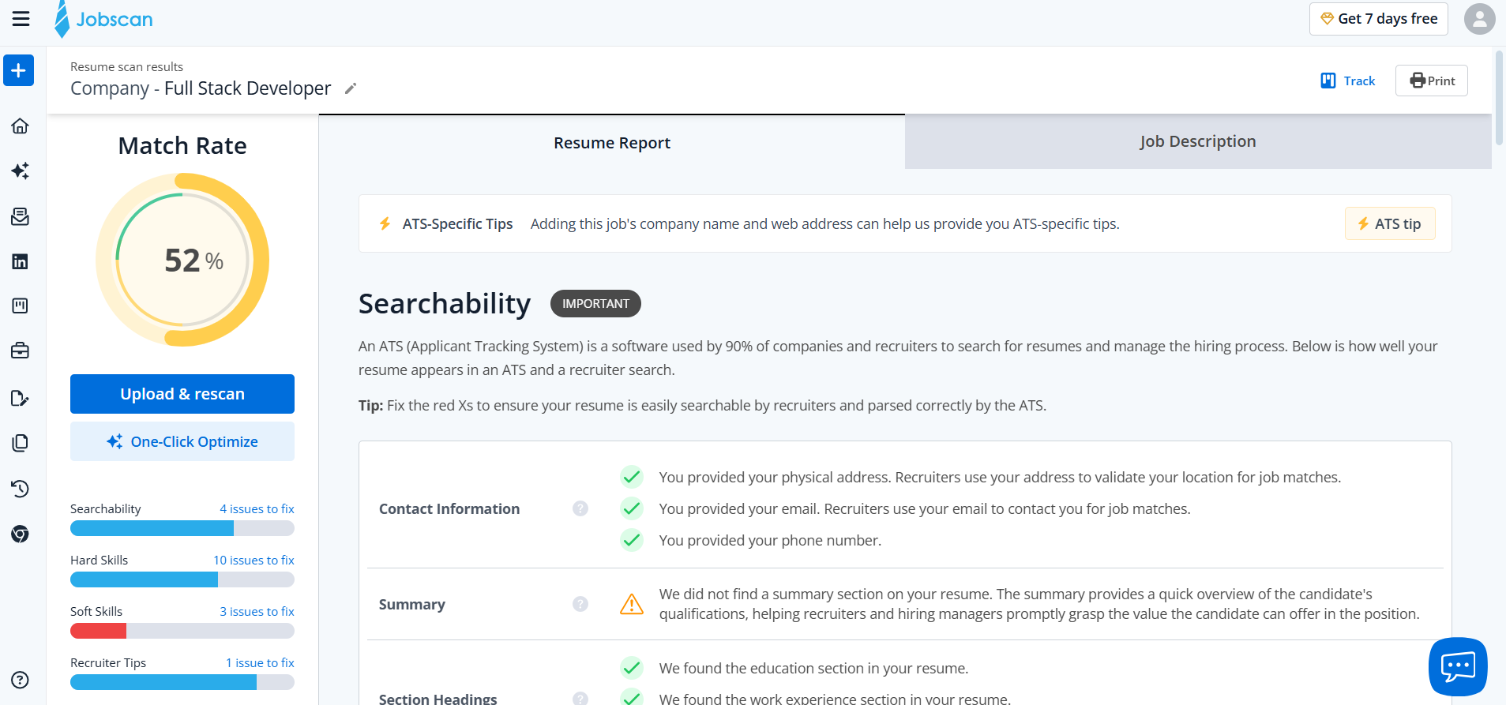This screenshot has width=1506, height=705.
Task: Open the live chat support widget
Action: (1458, 667)
